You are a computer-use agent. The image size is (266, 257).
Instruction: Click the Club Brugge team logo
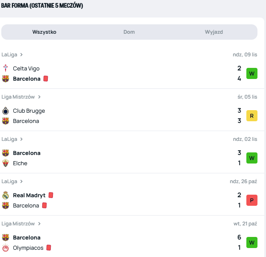[x=6, y=111]
